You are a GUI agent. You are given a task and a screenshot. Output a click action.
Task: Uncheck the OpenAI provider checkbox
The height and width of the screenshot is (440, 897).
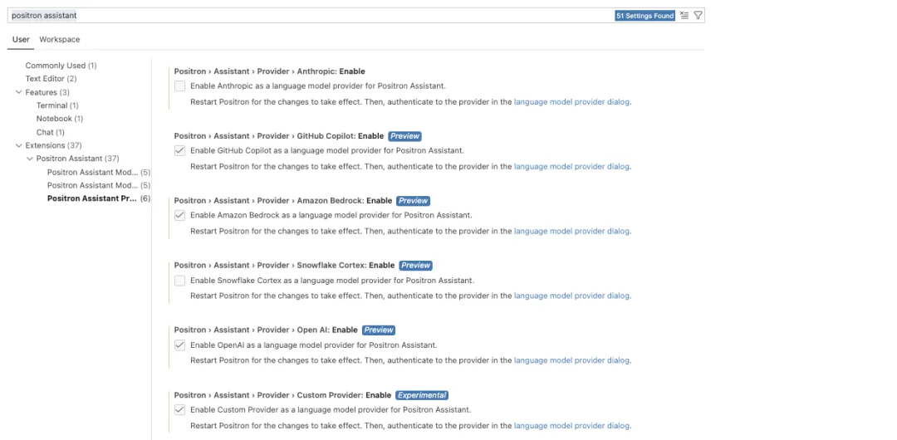[179, 345]
